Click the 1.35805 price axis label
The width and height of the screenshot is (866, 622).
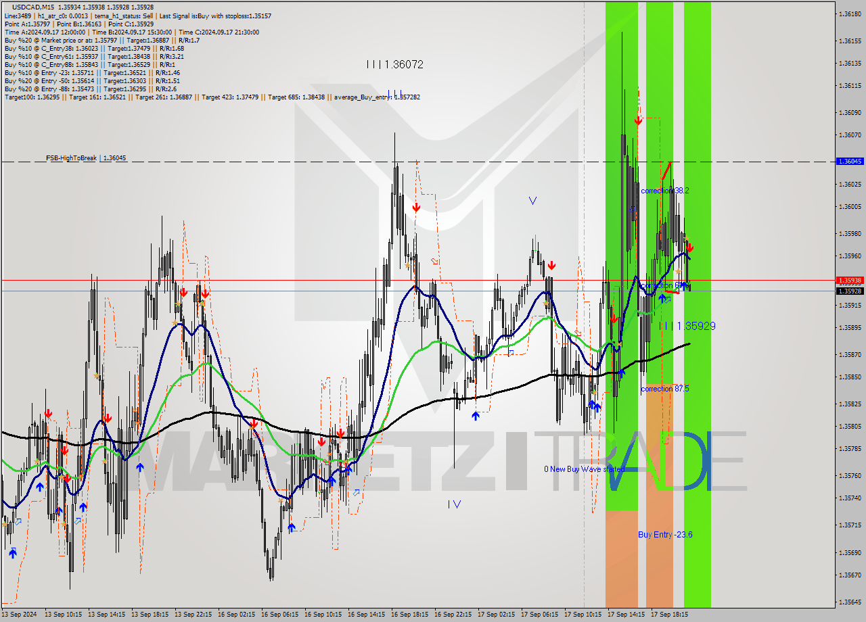(850, 426)
